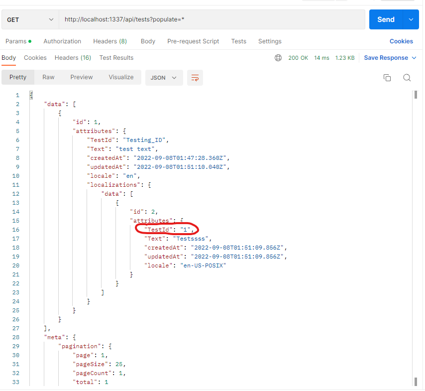Open the search in response icon

tap(407, 78)
